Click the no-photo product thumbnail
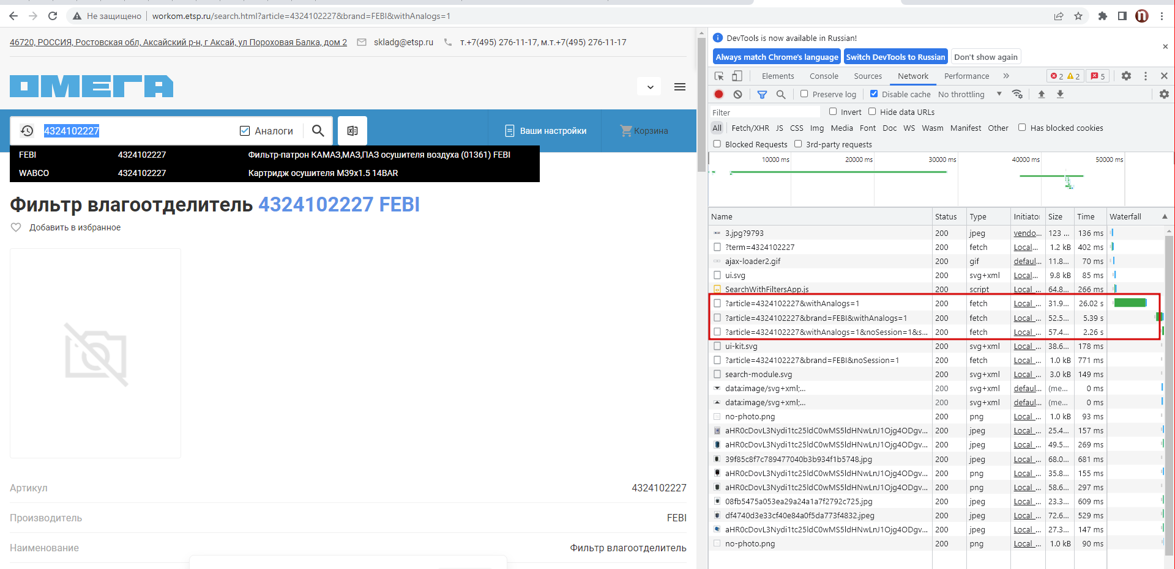The width and height of the screenshot is (1175, 569). 95,353
